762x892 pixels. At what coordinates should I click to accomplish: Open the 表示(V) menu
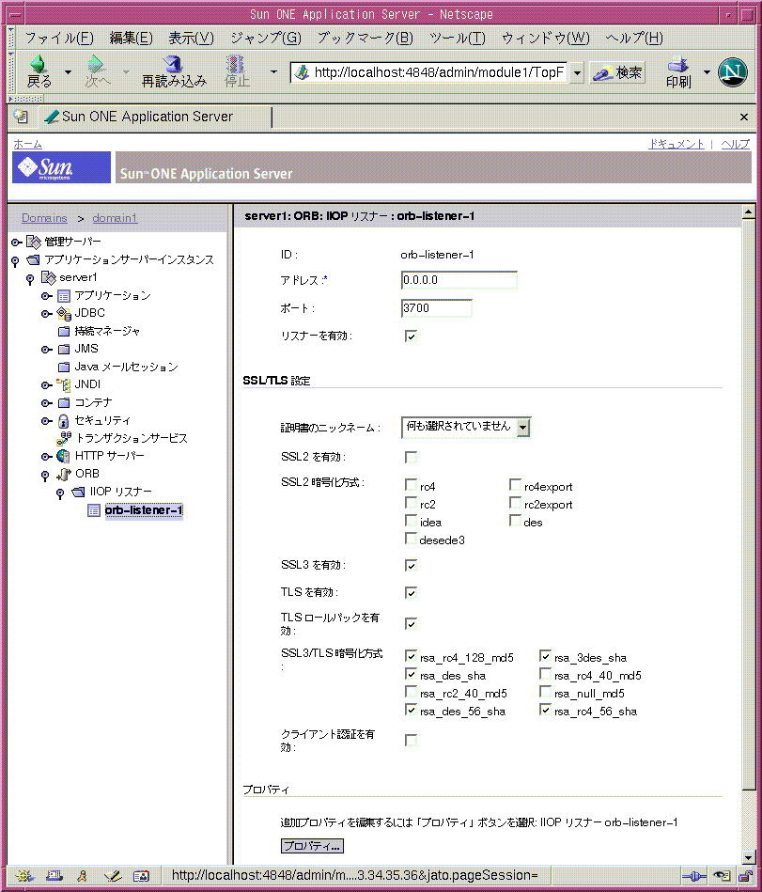(x=191, y=39)
